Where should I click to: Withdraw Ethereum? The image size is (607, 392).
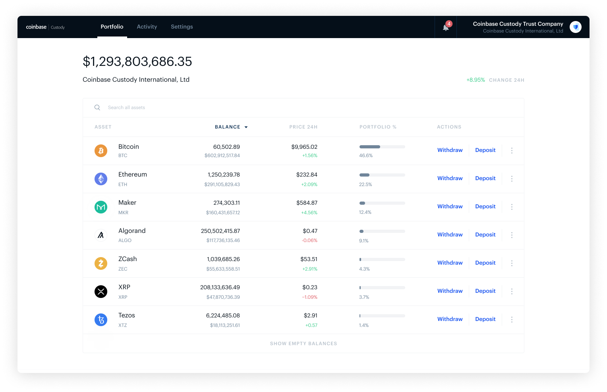(450, 178)
